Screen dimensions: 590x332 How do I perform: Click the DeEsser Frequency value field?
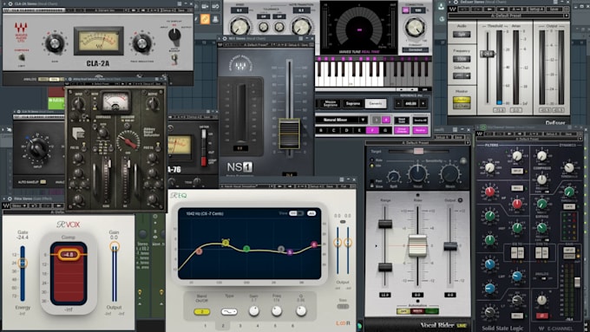[x=462, y=59]
